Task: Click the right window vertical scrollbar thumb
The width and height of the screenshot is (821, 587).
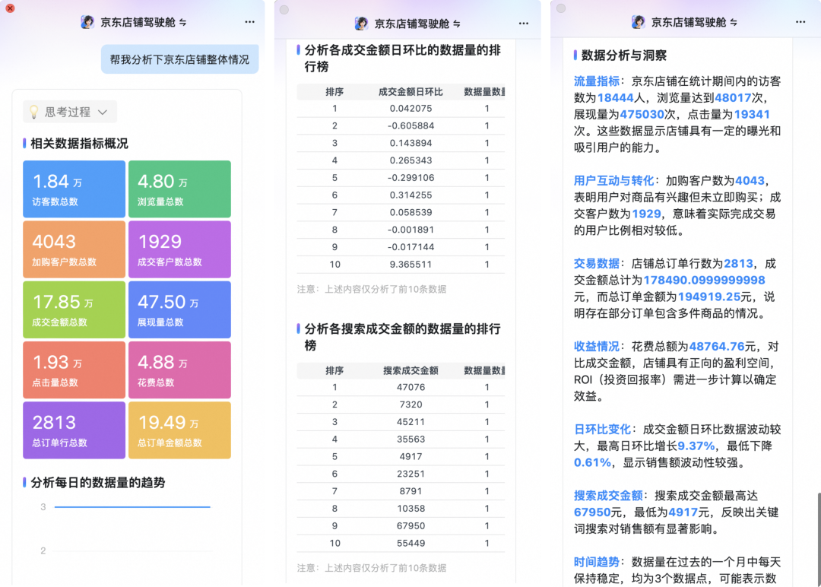Action: 819,539
